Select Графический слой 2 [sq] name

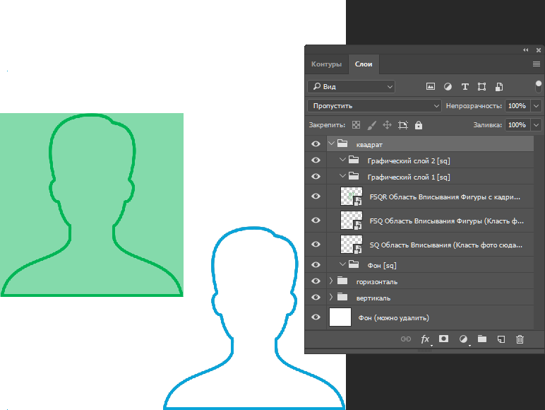[409, 160]
